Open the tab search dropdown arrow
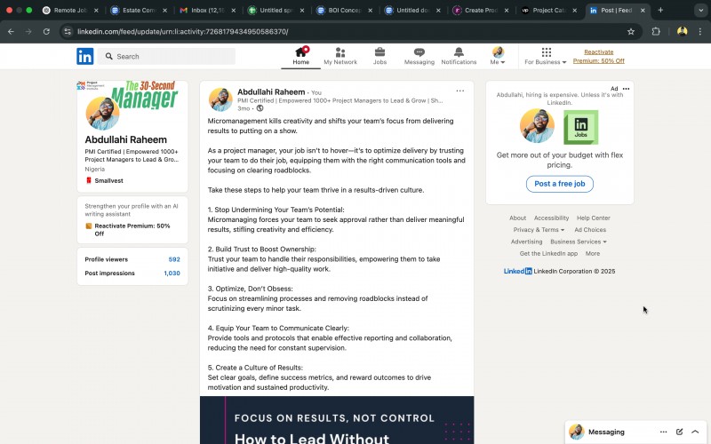Image resolution: width=711 pixels, height=444 pixels. click(x=700, y=10)
